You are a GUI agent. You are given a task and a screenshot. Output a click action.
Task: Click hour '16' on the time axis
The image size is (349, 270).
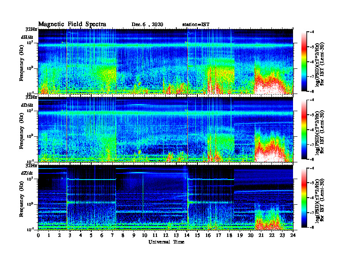click(208, 235)
